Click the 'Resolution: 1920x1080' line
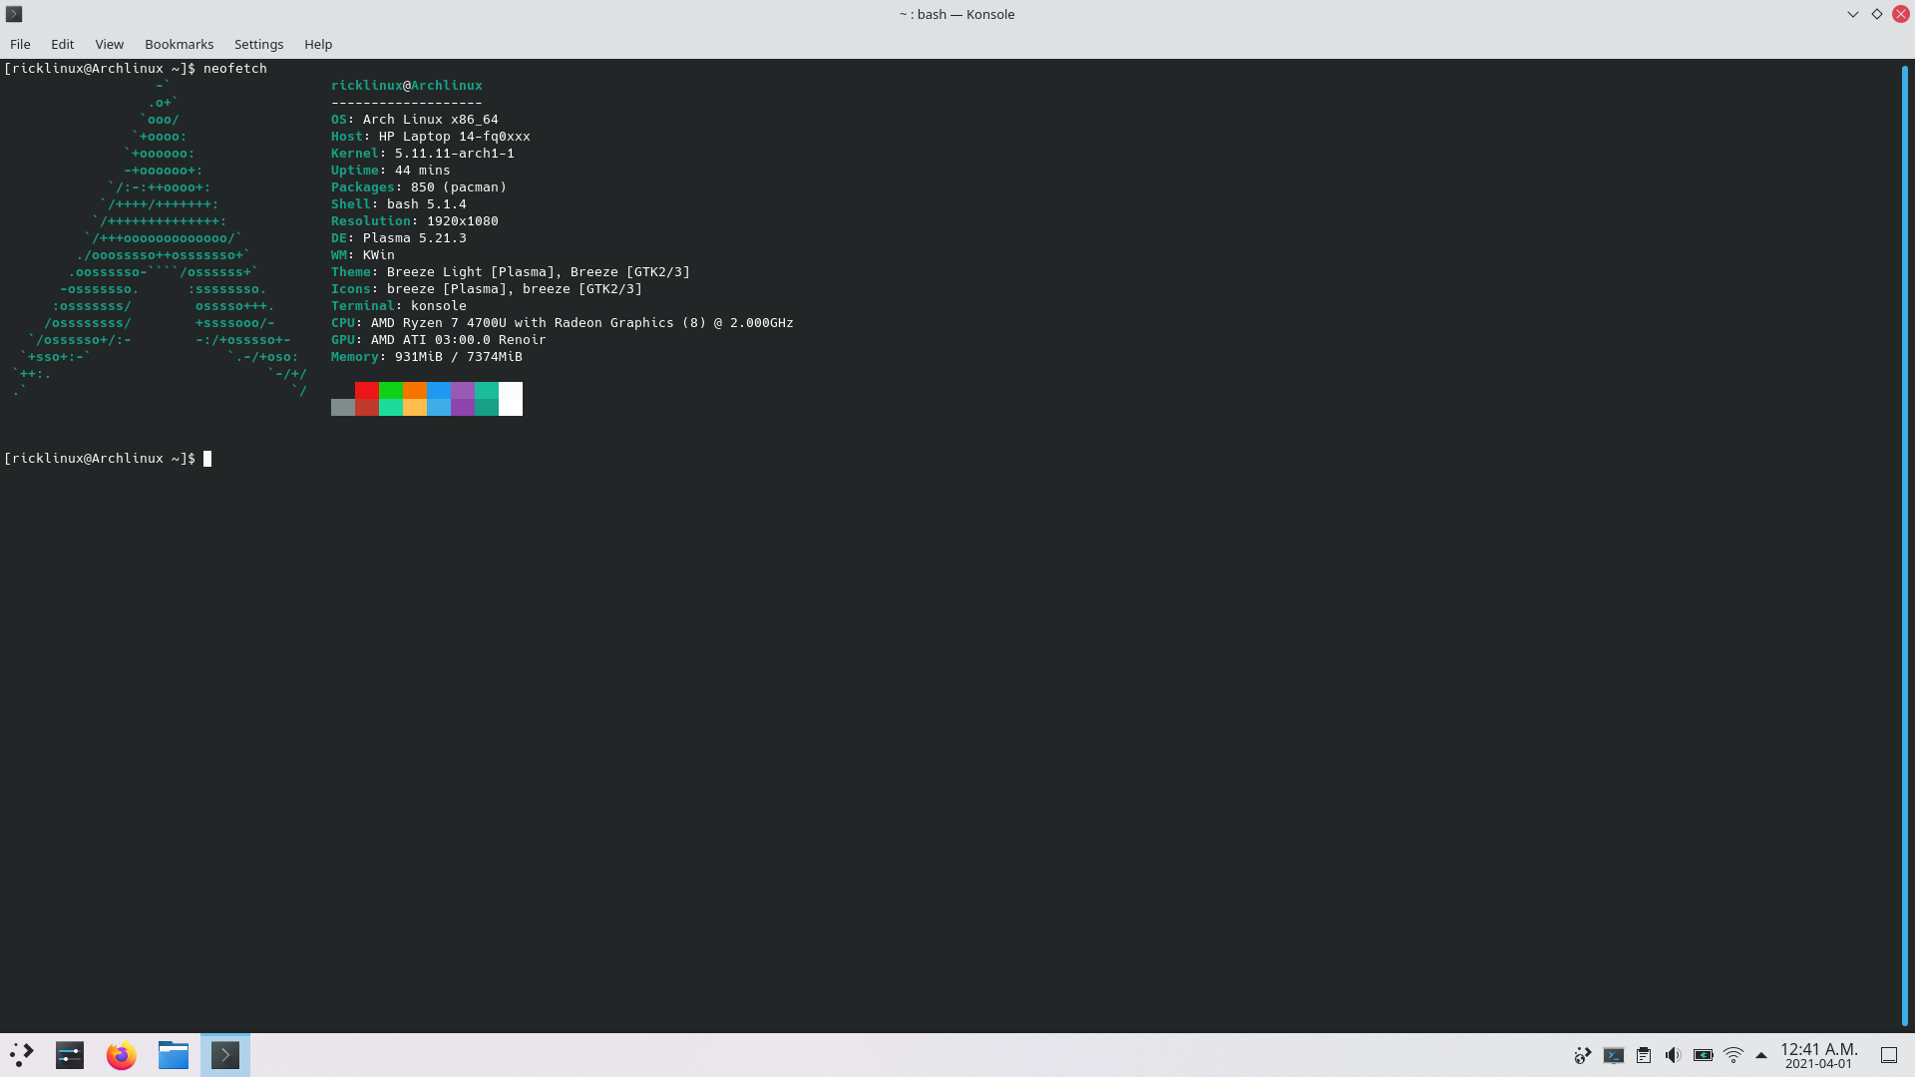The height and width of the screenshot is (1077, 1915). click(x=415, y=221)
